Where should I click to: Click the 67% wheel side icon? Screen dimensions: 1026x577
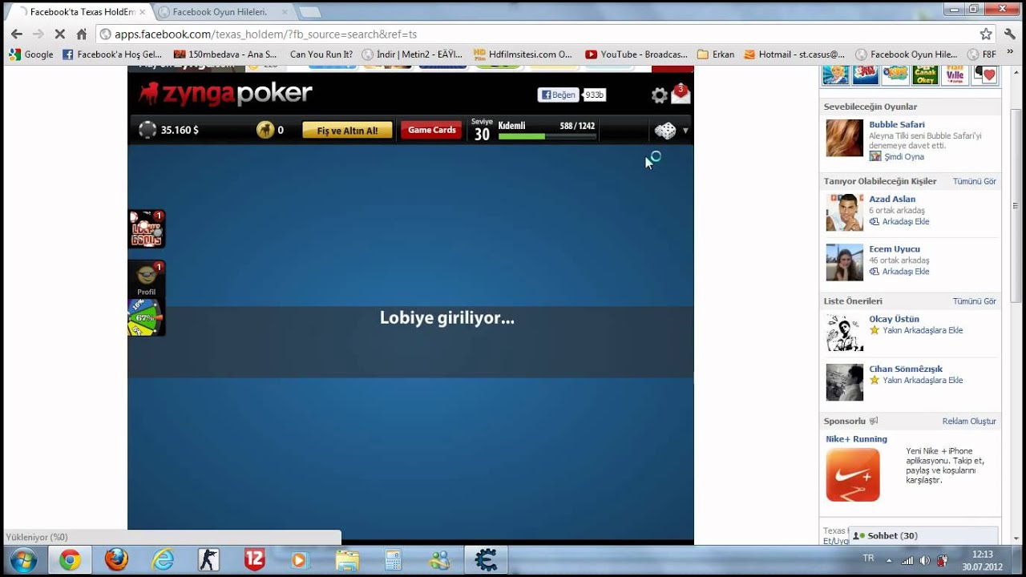(x=146, y=317)
